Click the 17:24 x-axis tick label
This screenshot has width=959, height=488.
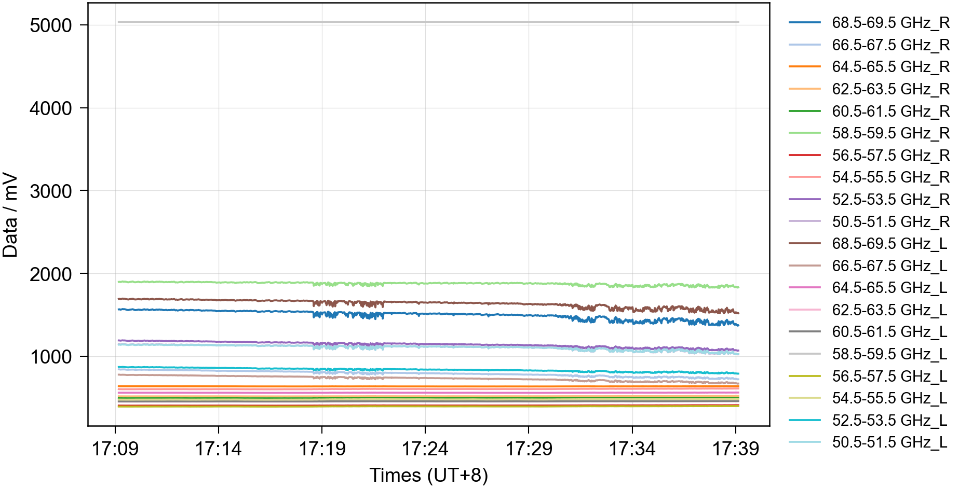(x=425, y=449)
